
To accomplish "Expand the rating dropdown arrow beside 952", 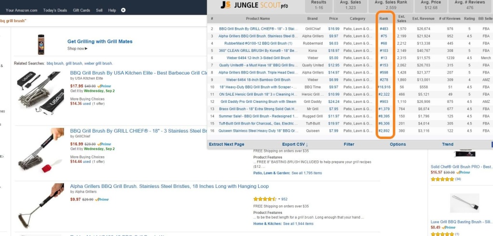I will click(279, 199).
